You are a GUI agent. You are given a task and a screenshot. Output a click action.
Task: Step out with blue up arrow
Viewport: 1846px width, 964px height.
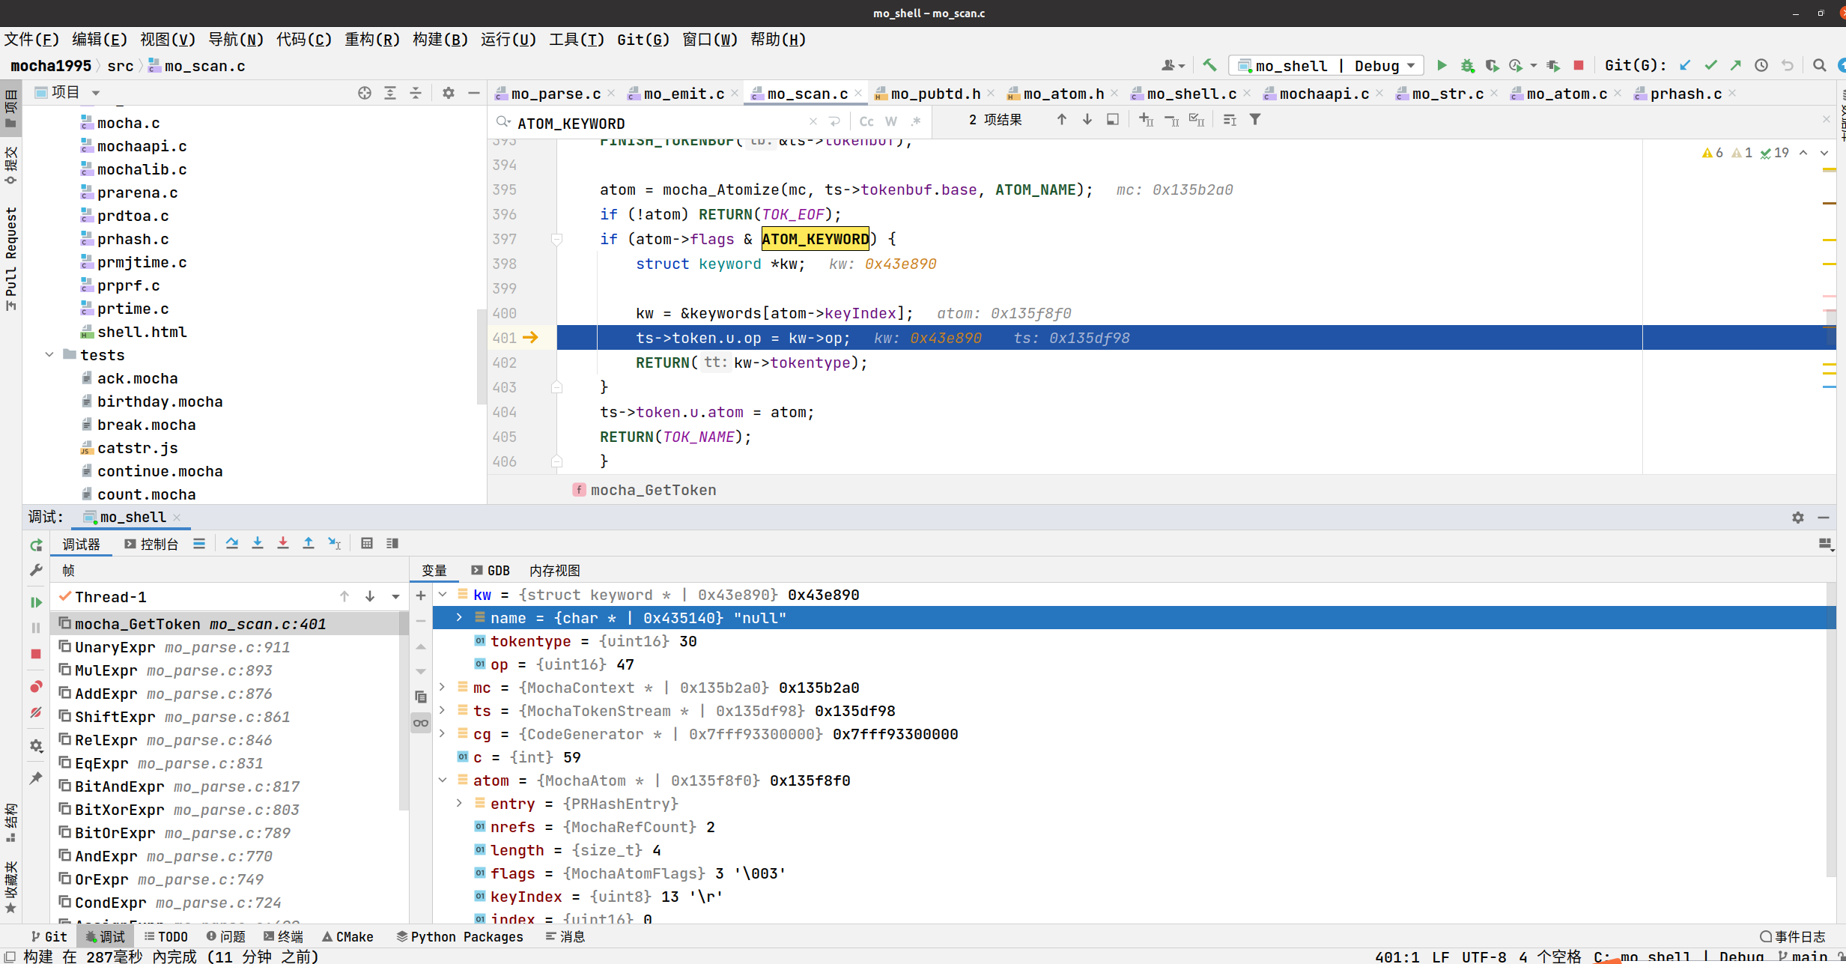click(309, 544)
